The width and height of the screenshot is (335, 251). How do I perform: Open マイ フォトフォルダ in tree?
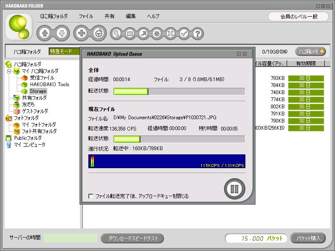click(x=39, y=125)
